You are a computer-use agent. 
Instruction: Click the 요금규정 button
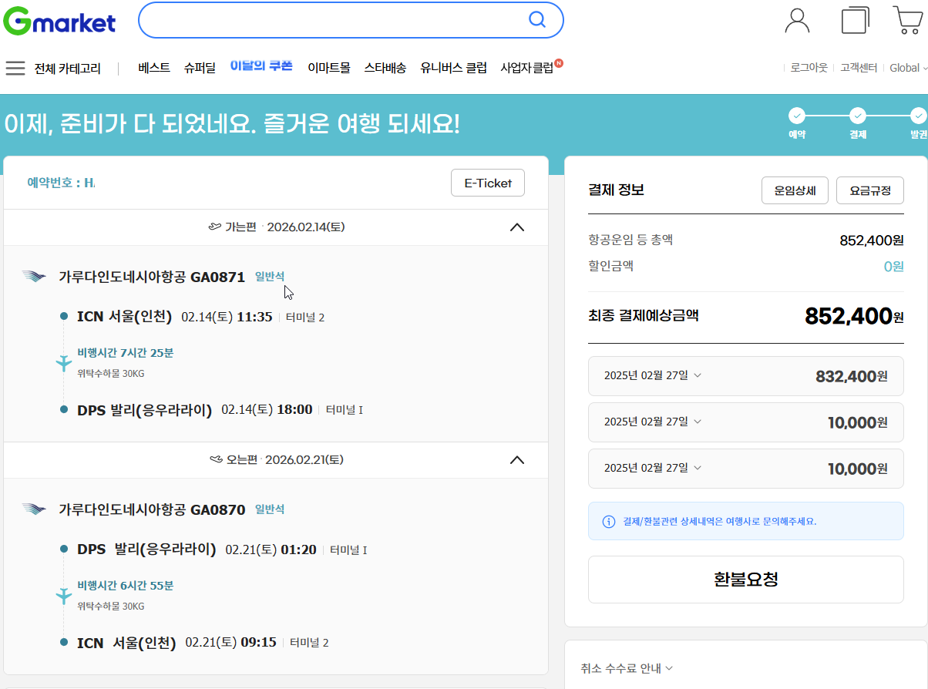pyautogui.click(x=870, y=190)
